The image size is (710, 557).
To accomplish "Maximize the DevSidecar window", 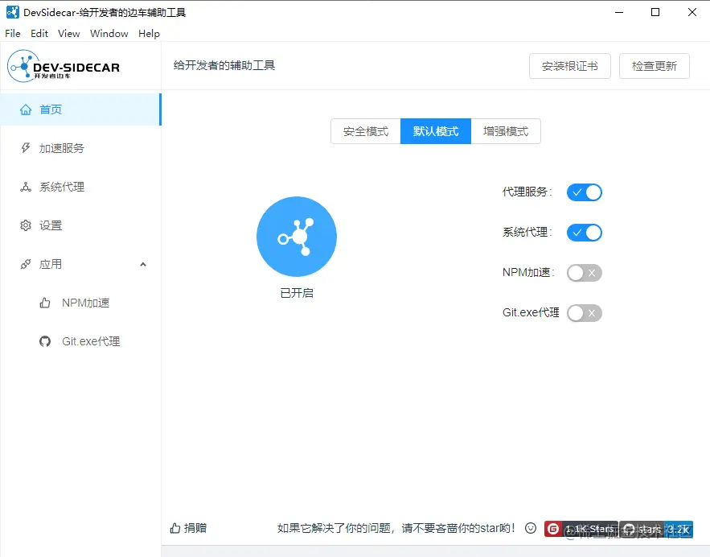I will point(655,12).
